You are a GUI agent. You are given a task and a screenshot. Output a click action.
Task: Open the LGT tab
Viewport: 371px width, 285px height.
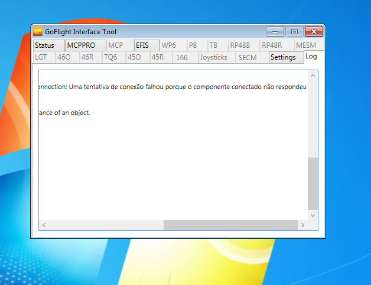pyautogui.click(x=41, y=57)
